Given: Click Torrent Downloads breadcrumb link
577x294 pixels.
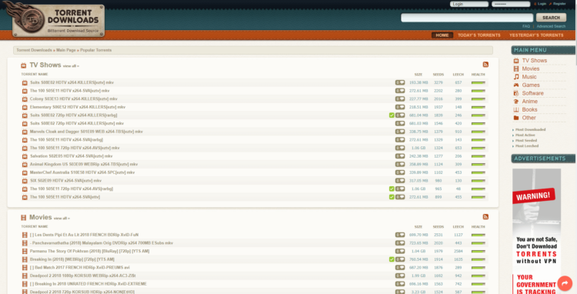Looking at the screenshot, I should coord(34,50).
